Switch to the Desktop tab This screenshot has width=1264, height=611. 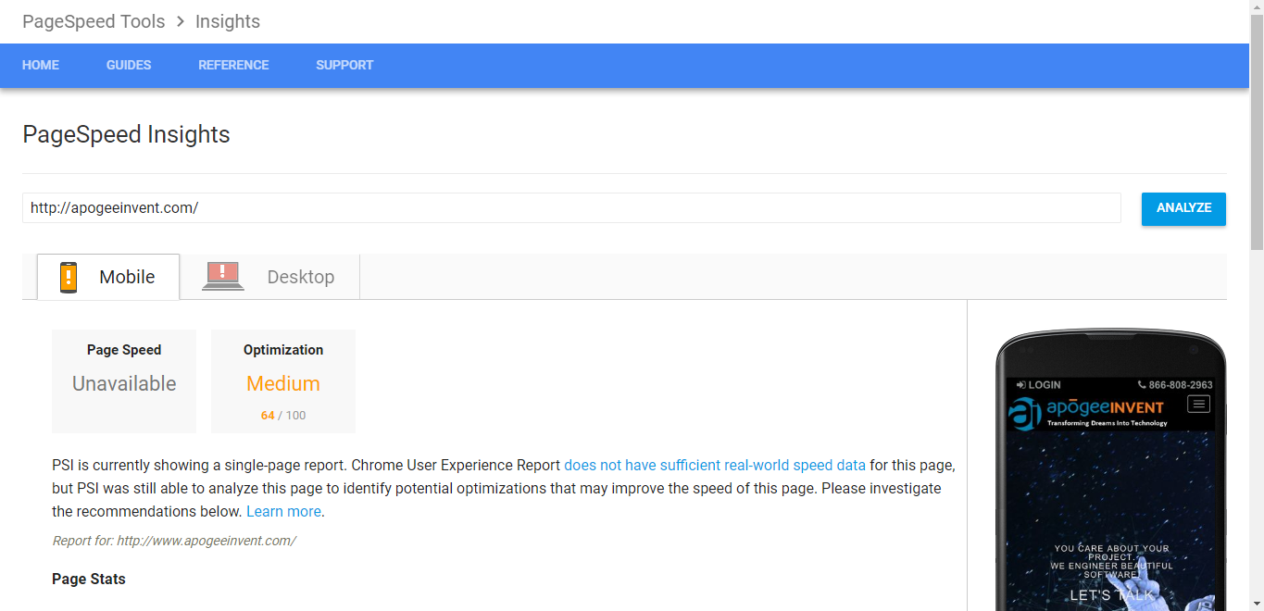(x=269, y=277)
